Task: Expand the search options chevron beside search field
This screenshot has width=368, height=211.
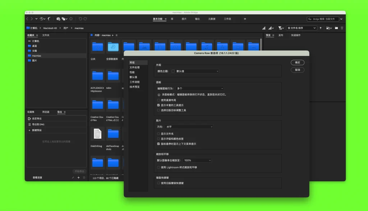Action: (341, 19)
